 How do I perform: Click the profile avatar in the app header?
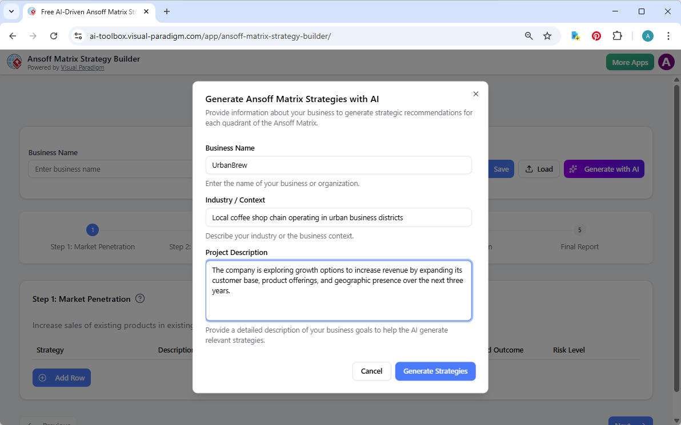pyautogui.click(x=666, y=62)
